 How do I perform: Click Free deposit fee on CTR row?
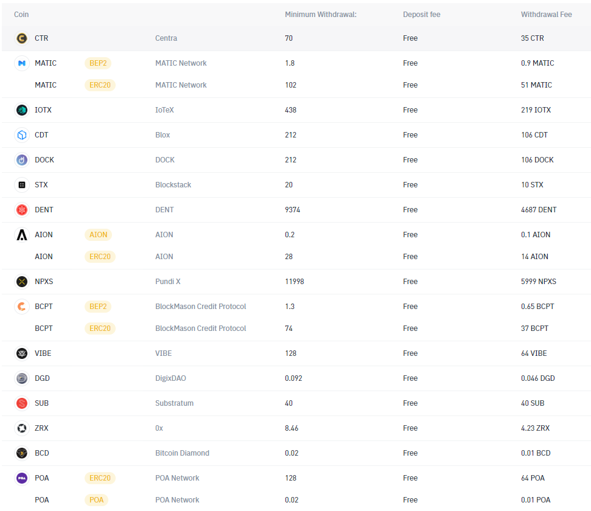(x=410, y=38)
